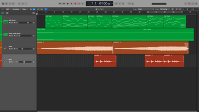This screenshot has height=112, width=199.
Task: Open the Functions menu in tracks area
Action: tap(16, 9)
